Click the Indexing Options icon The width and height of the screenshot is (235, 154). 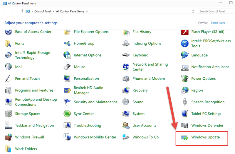pyautogui.click(x=126, y=43)
